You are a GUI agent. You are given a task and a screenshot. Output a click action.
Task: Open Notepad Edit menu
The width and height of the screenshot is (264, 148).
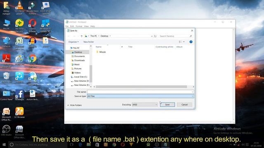click(72, 26)
